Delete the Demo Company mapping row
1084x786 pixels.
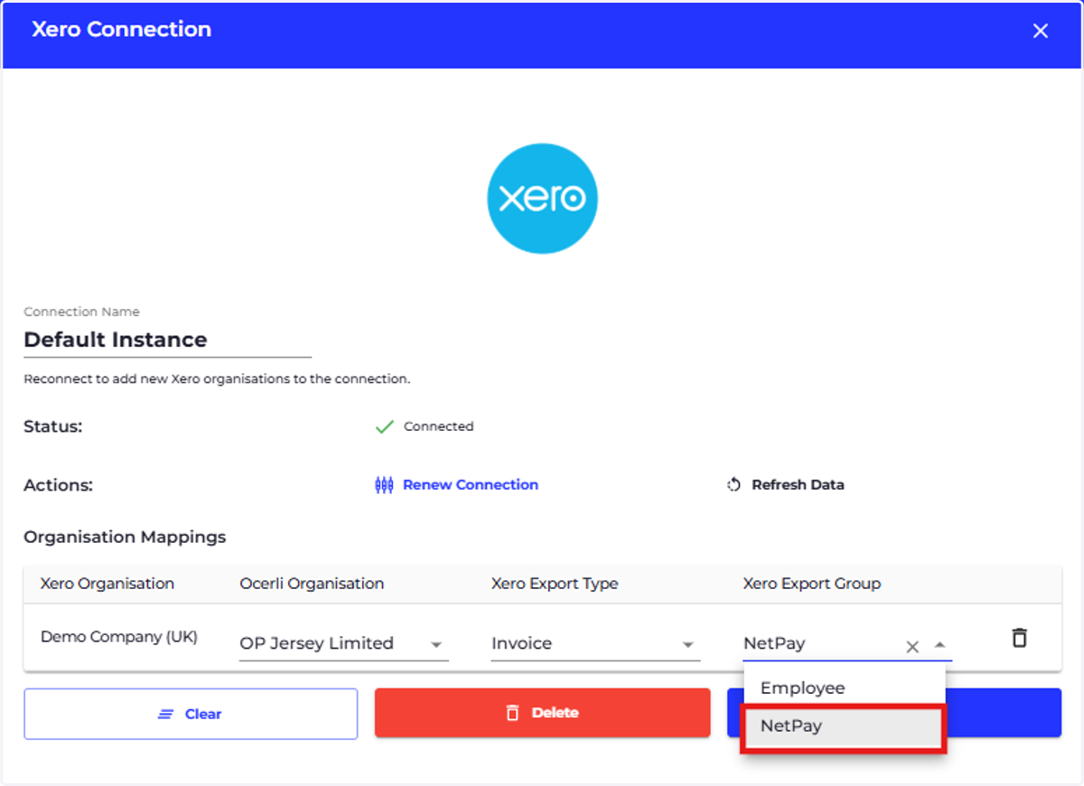1019,637
